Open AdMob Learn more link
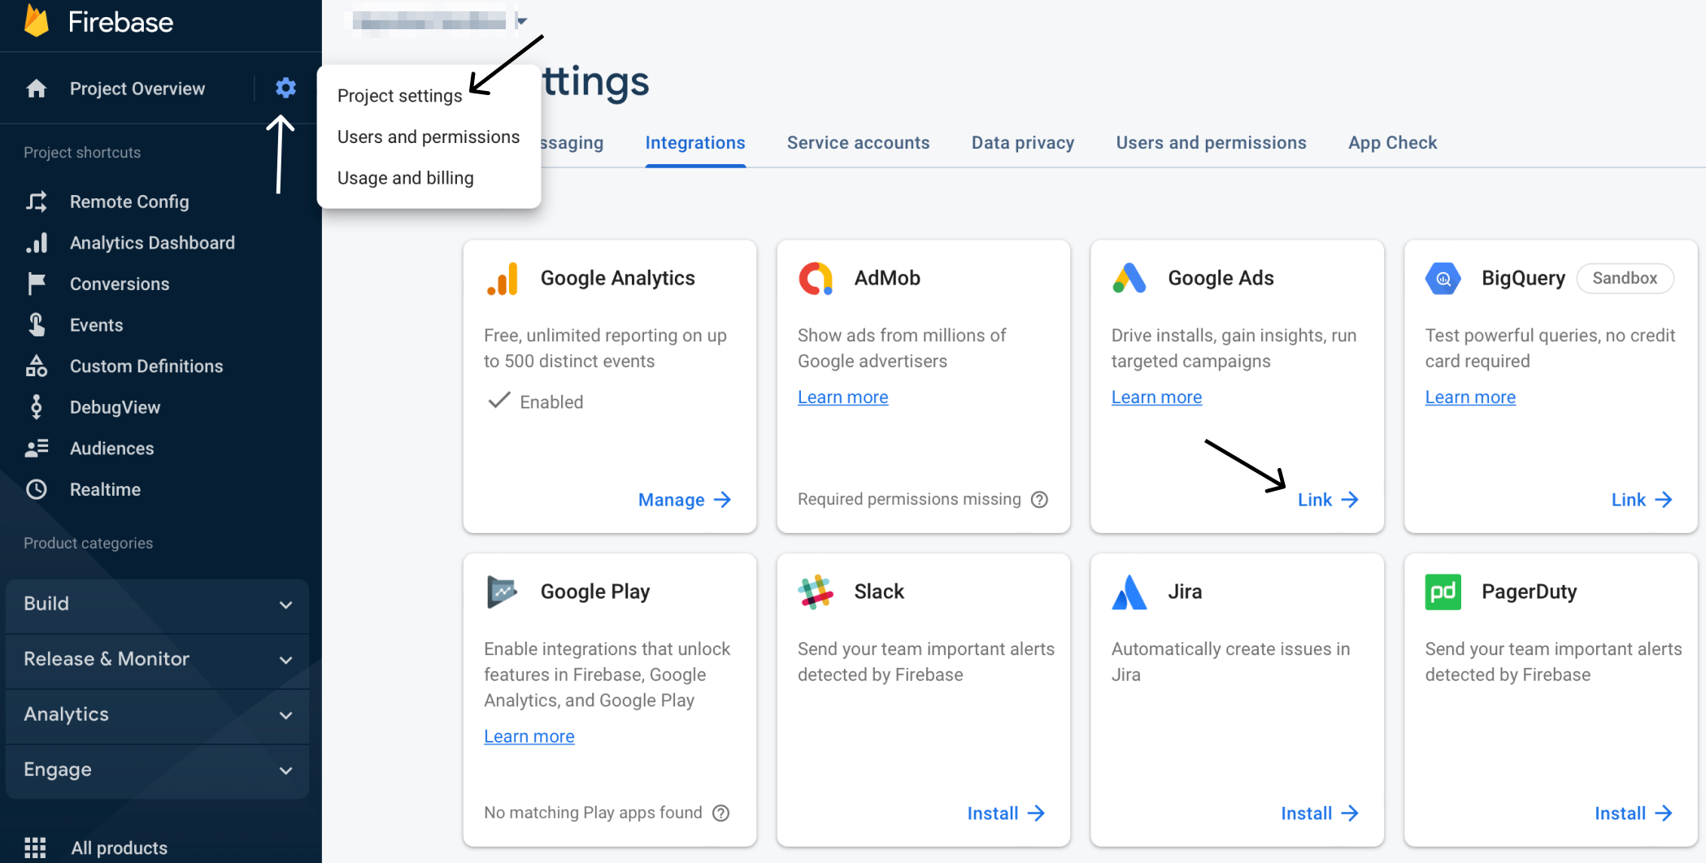 pyautogui.click(x=842, y=397)
